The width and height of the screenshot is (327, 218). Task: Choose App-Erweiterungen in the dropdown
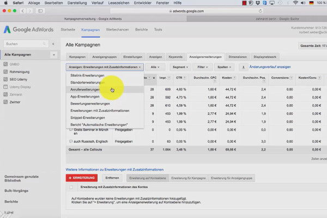click(x=105, y=96)
